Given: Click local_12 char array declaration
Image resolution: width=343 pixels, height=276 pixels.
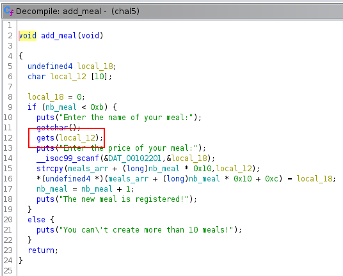Looking at the screenshot, I should (x=68, y=77).
